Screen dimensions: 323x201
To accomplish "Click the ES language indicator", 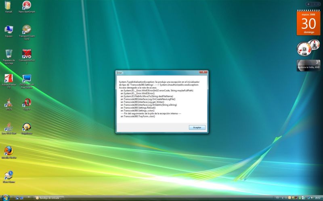I will tap(278, 198).
